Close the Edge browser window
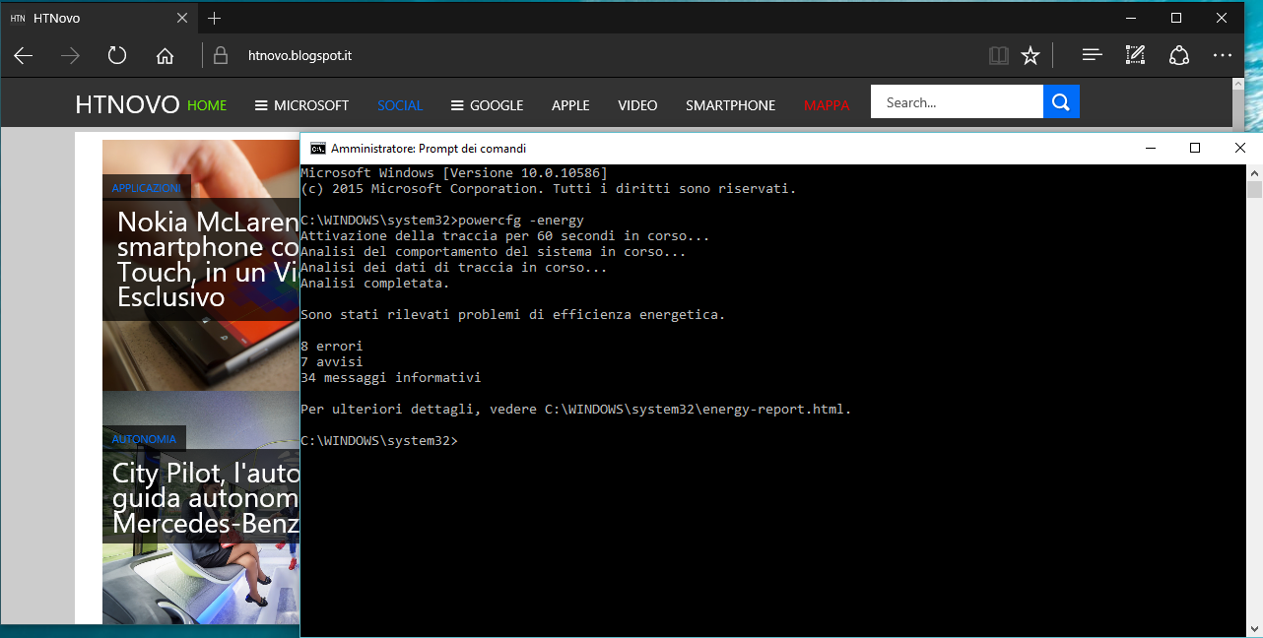 click(1221, 18)
